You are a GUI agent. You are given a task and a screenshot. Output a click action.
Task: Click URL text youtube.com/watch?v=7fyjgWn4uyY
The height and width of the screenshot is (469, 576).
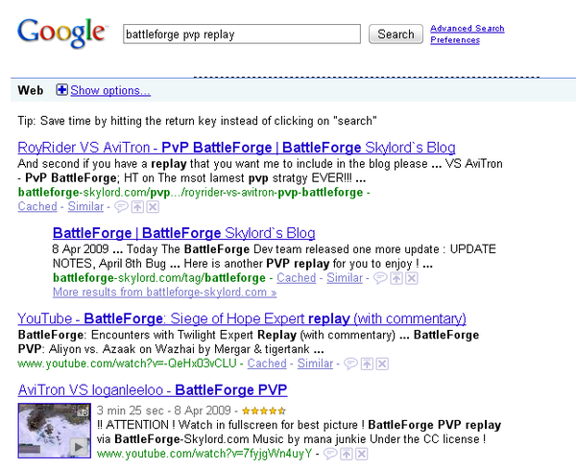click(204, 454)
